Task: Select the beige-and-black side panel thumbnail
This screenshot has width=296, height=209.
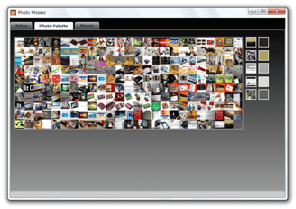Action: 251,42
